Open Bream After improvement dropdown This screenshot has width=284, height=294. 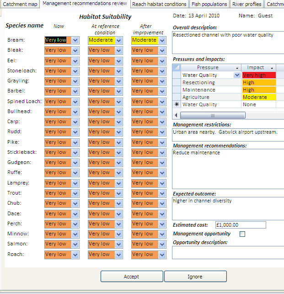point(162,40)
